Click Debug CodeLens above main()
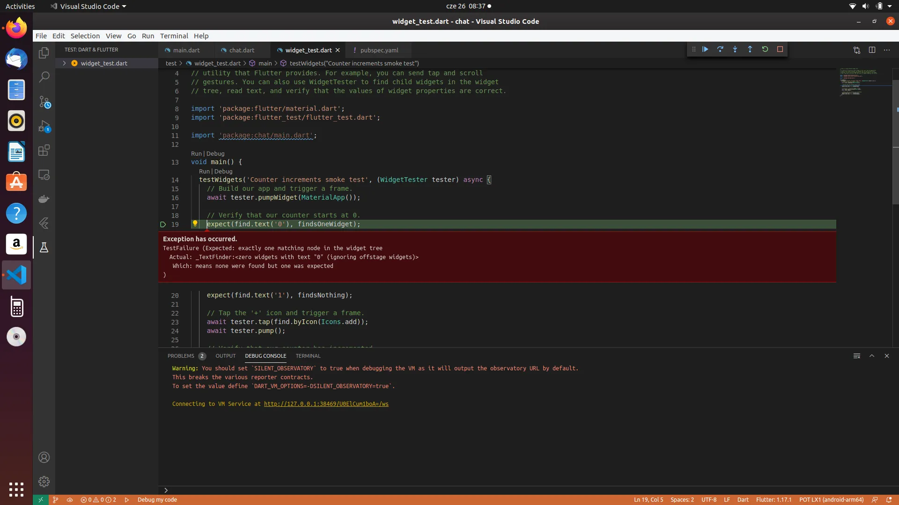This screenshot has height=505, width=899. (215, 153)
